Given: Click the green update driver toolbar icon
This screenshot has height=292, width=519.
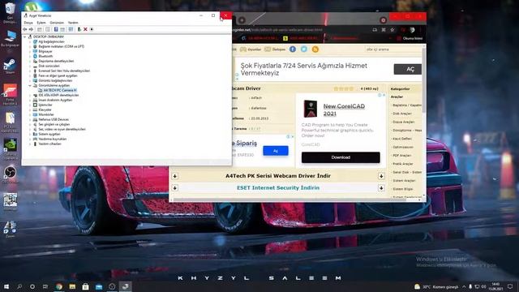Looking at the screenshot, I should pyautogui.click(x=79, y=29).
